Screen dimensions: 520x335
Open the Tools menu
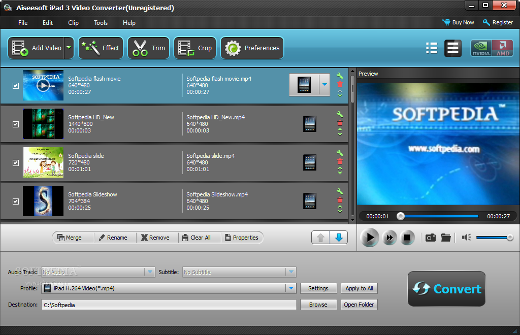(101, 23)
